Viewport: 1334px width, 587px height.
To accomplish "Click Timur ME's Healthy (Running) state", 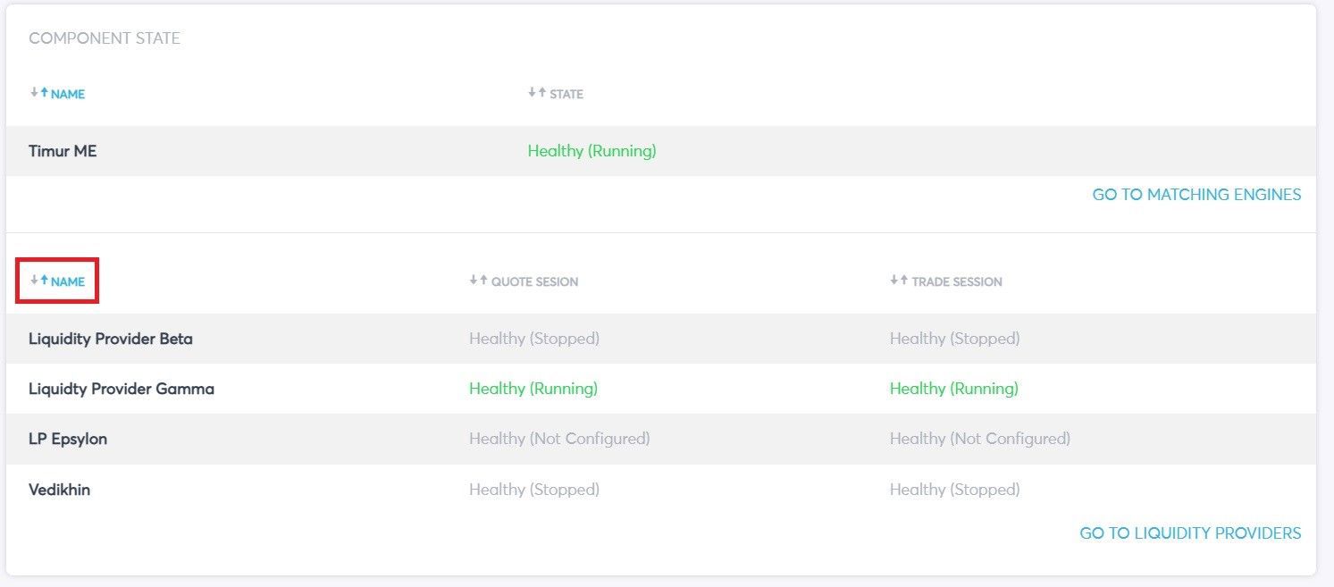I will [591, 151].
